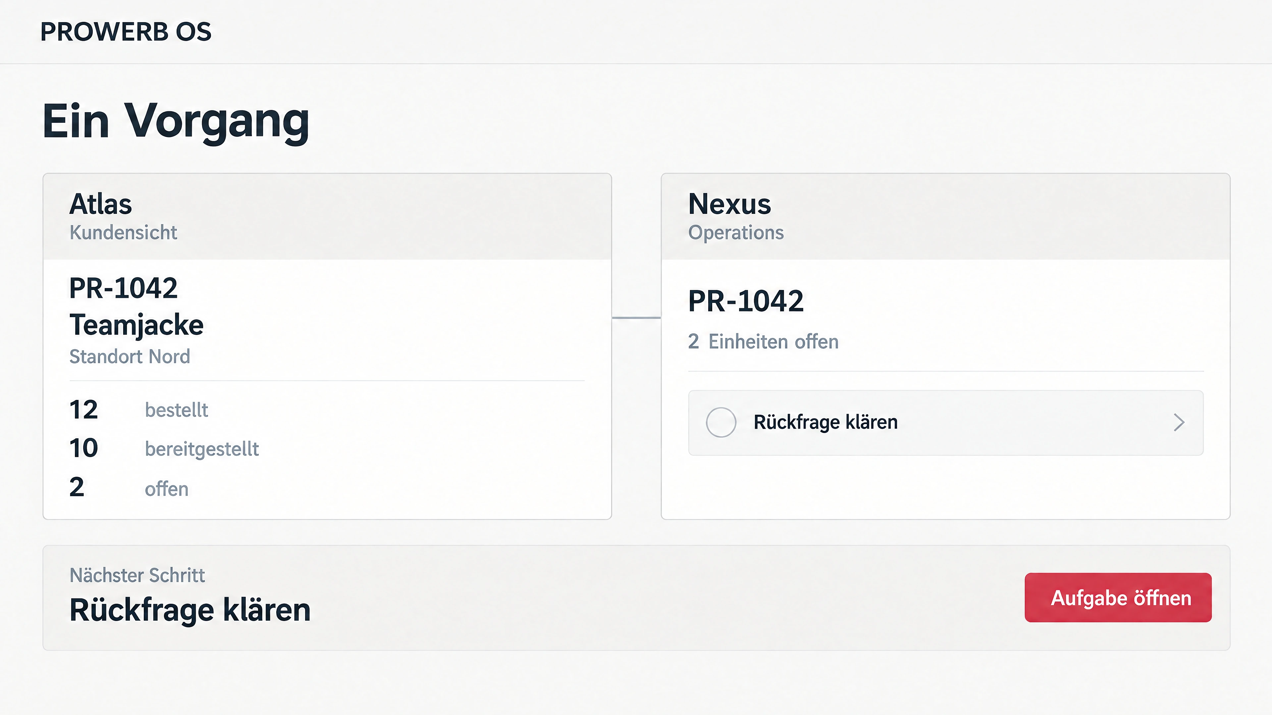Click the bold Rückfrage klären next step title
Screen dimensions: 1272x715
(190, 610)
